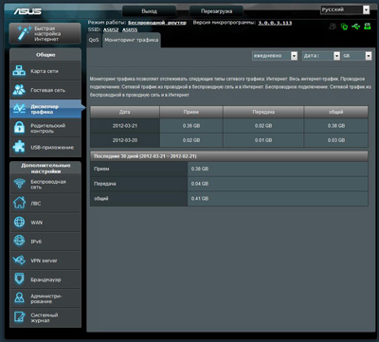Open the USB-приложение puzzle piece icon
Image resolution: width=379 pixels, height=342 pixels.
pos(19,147)
